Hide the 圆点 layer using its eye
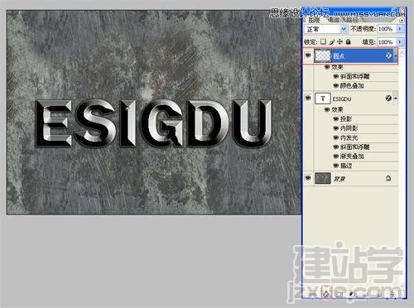This screenshot has height=308, width=414. point(308,55)
